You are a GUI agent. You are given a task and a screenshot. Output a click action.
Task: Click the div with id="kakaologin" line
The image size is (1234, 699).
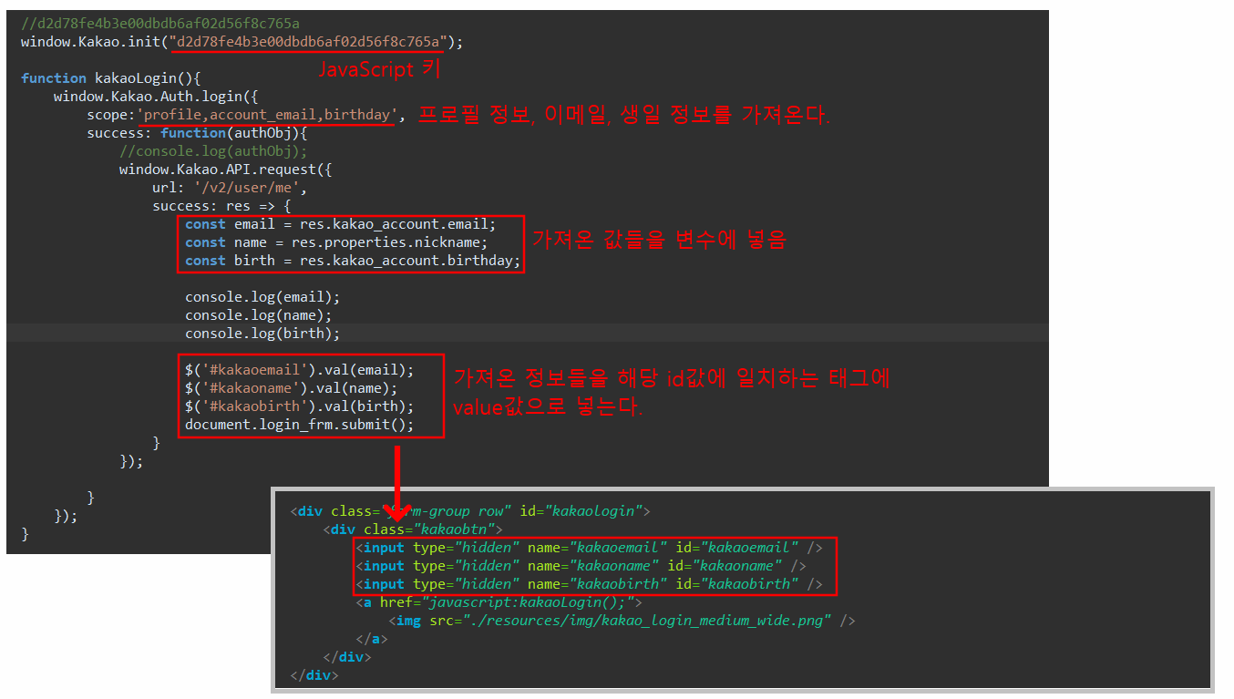[x=470, y=511]
